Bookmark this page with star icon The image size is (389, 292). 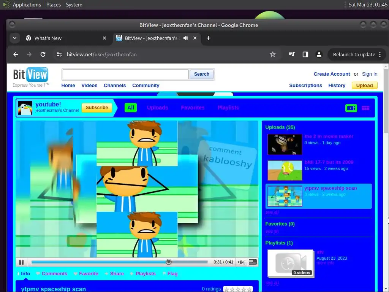pyautogui.click(x=273, y=54)
